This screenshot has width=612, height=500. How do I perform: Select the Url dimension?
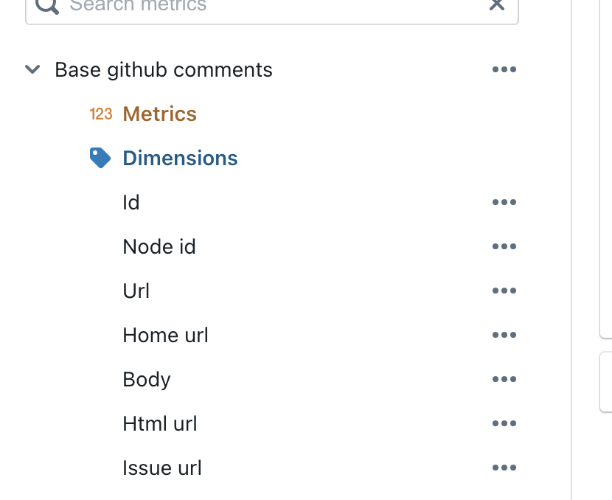(x=136, y=291)
